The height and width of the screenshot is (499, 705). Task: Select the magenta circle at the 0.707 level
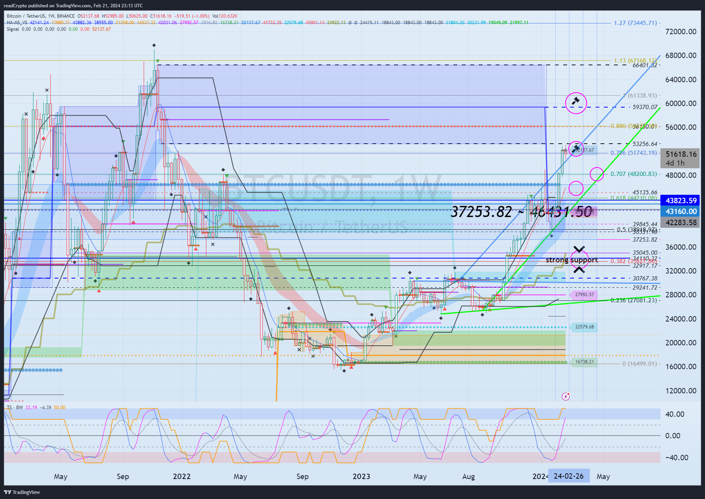pos(597,174)
